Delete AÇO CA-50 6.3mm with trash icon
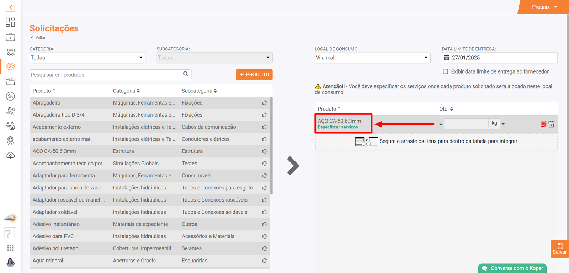The image size is (569, 273). point(551,124)
